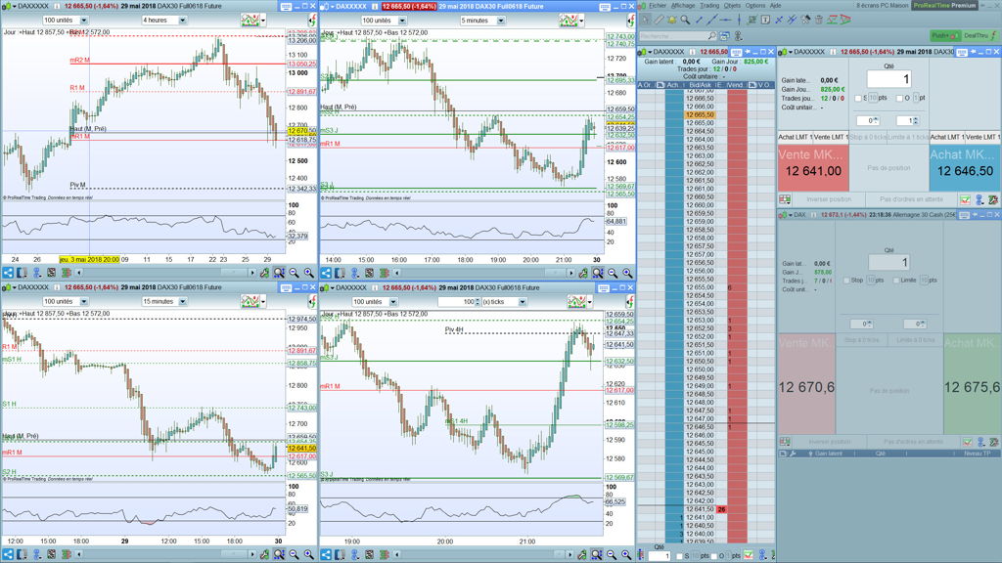1002x563 pixels.
Task: Click share icon under 5 minutes chart
Action: tap(326, 273)
